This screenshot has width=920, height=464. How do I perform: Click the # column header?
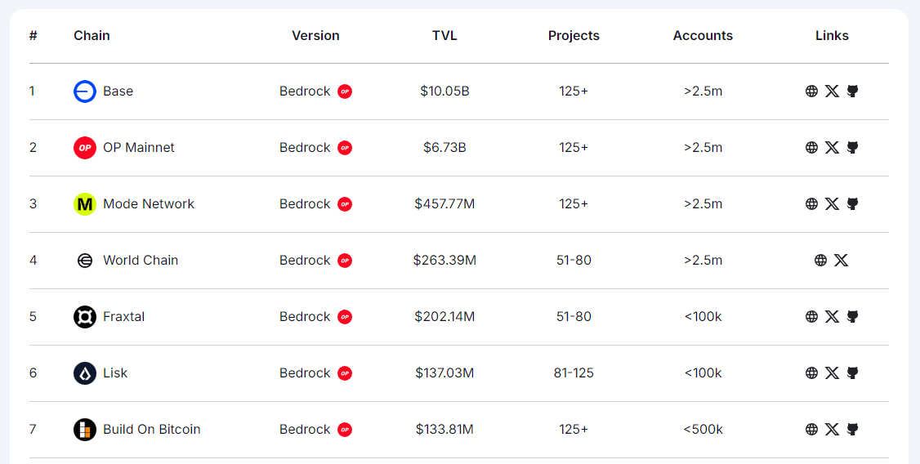(x=33, y=35)
